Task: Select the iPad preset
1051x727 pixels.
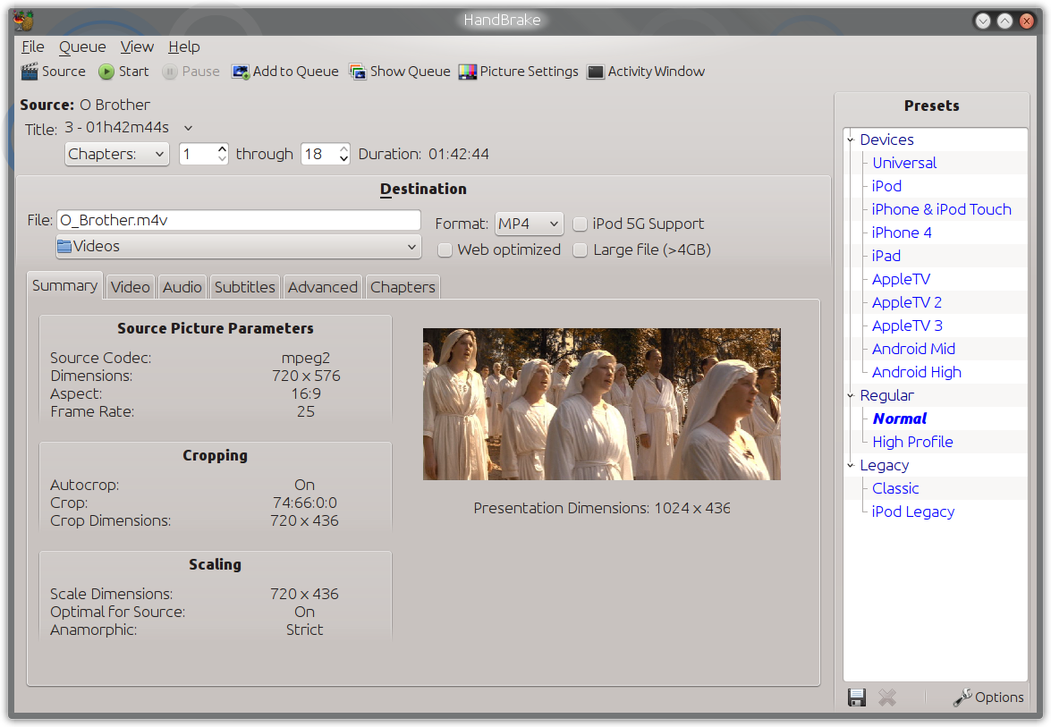Action: (886, 256)
